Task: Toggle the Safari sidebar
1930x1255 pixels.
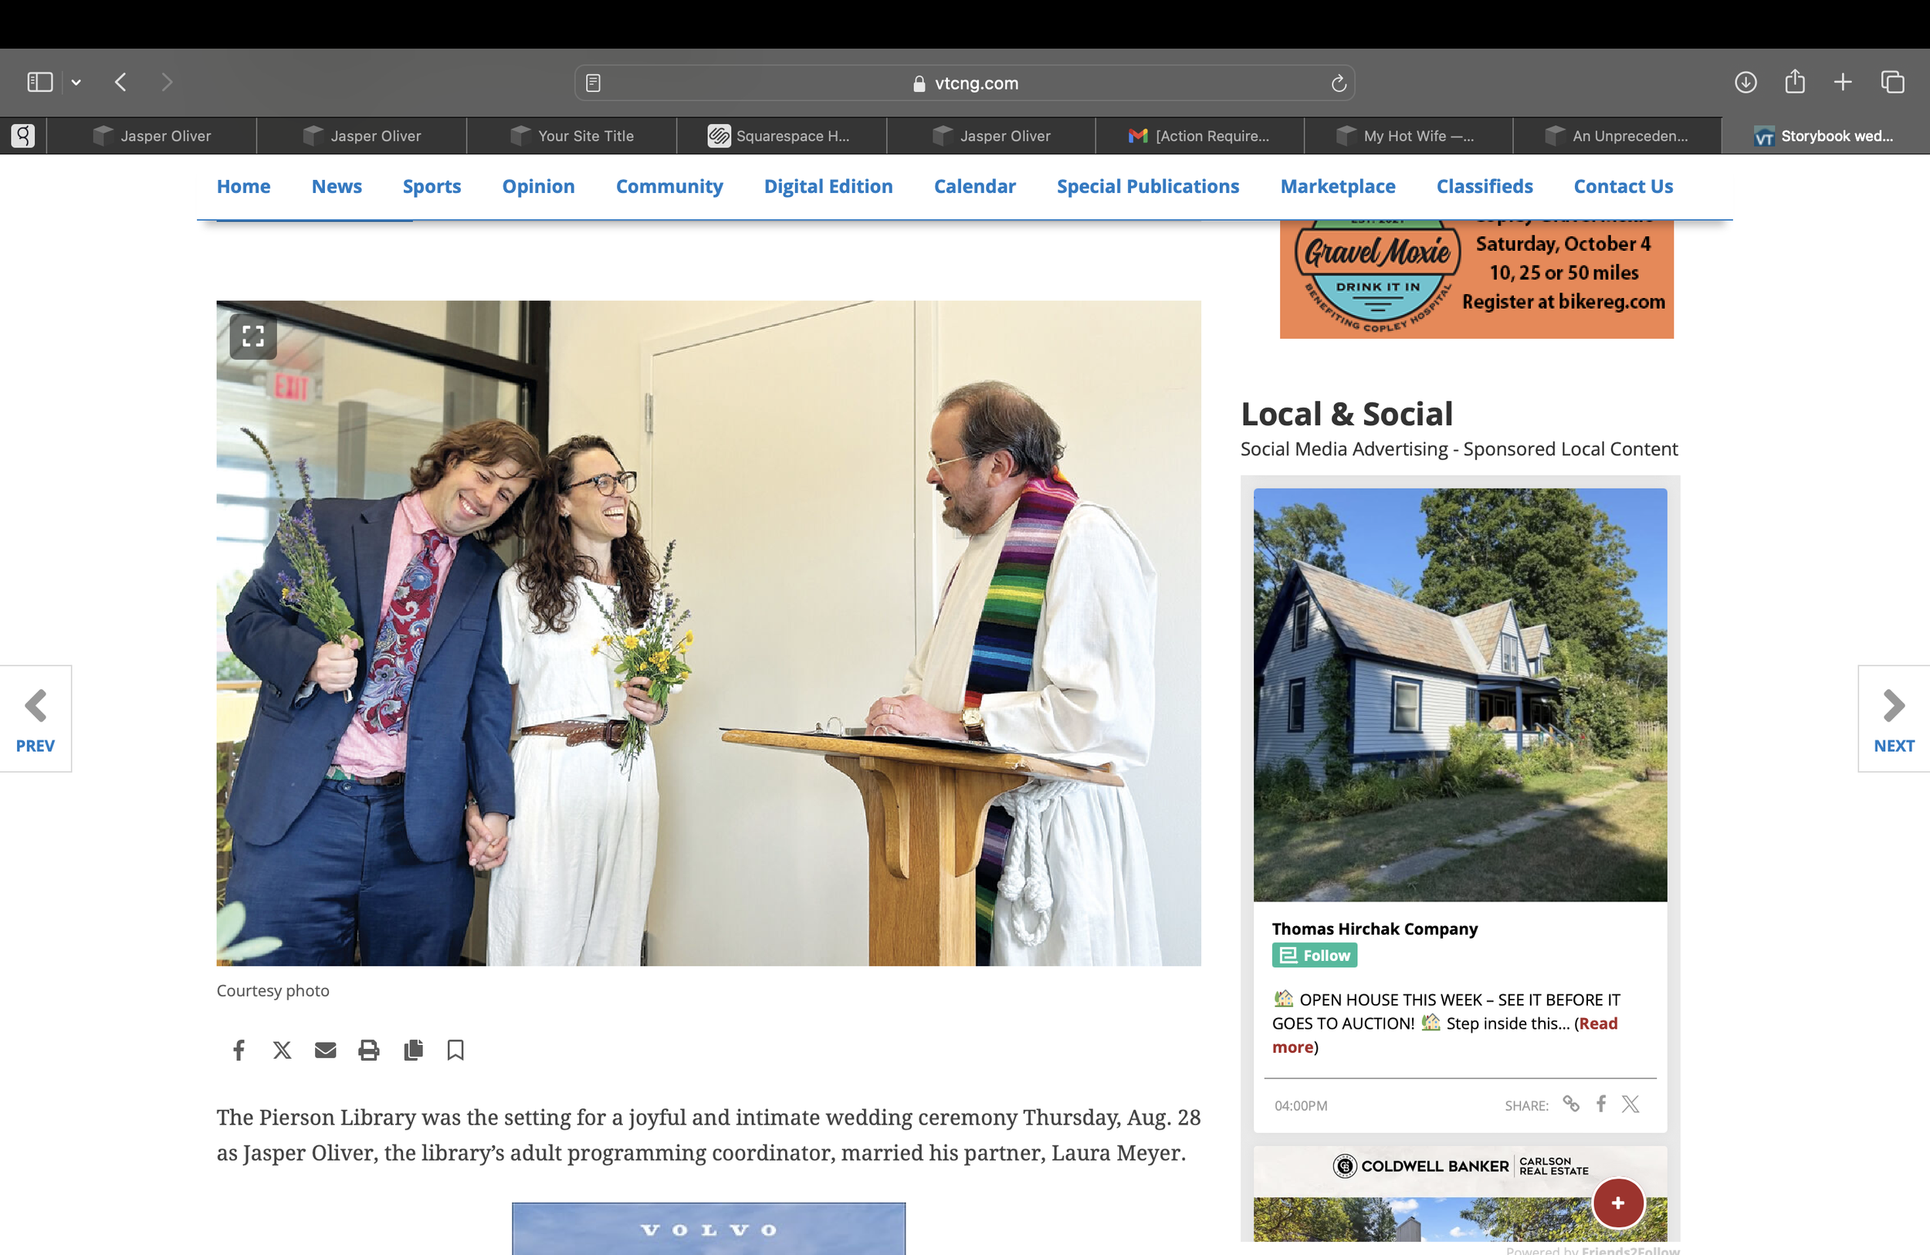Action: point(39,82)
